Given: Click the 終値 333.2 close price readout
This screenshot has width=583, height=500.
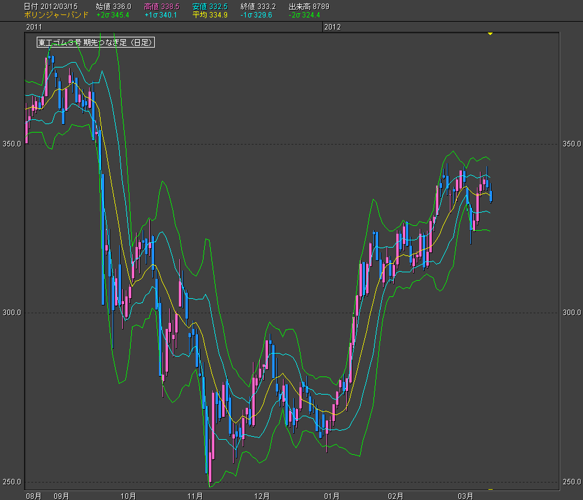Looking at the screenshot, I should (x=258, y=6).
